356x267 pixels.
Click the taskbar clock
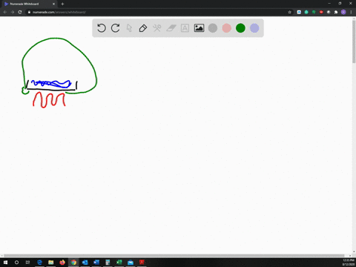349,263
